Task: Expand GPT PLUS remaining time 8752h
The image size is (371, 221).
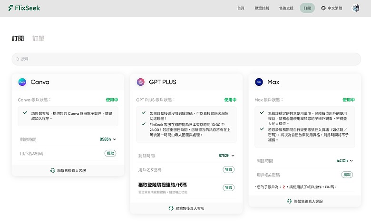Action: (x=226, y=156)
